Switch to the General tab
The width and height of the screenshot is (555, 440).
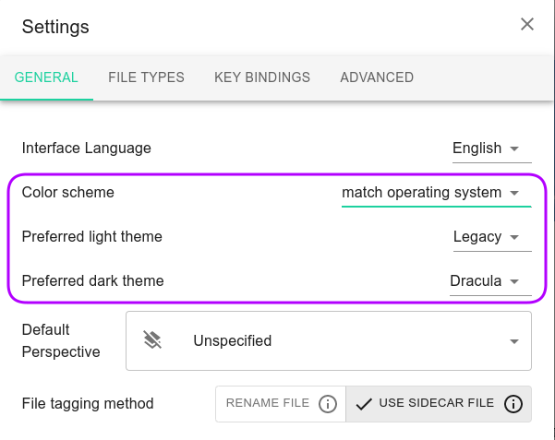(46, 77)
